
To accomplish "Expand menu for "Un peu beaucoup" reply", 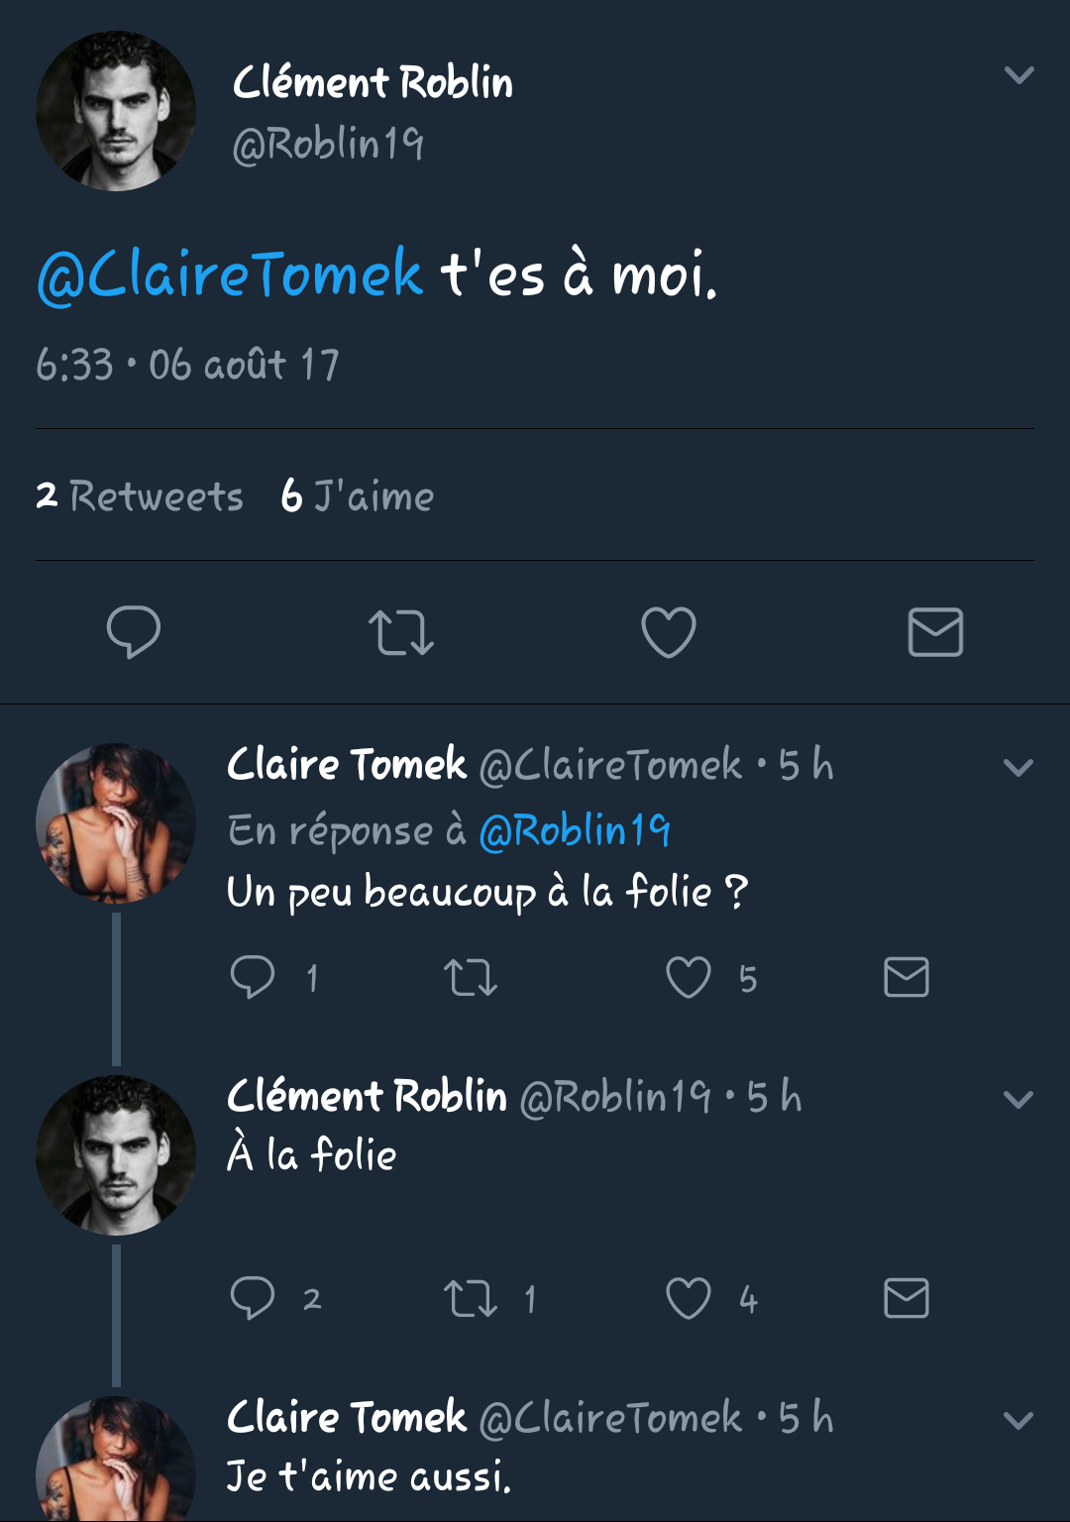I will pos(1018,768).
